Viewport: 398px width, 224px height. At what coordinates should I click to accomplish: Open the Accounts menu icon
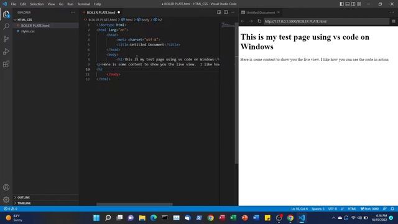point(6,187)
